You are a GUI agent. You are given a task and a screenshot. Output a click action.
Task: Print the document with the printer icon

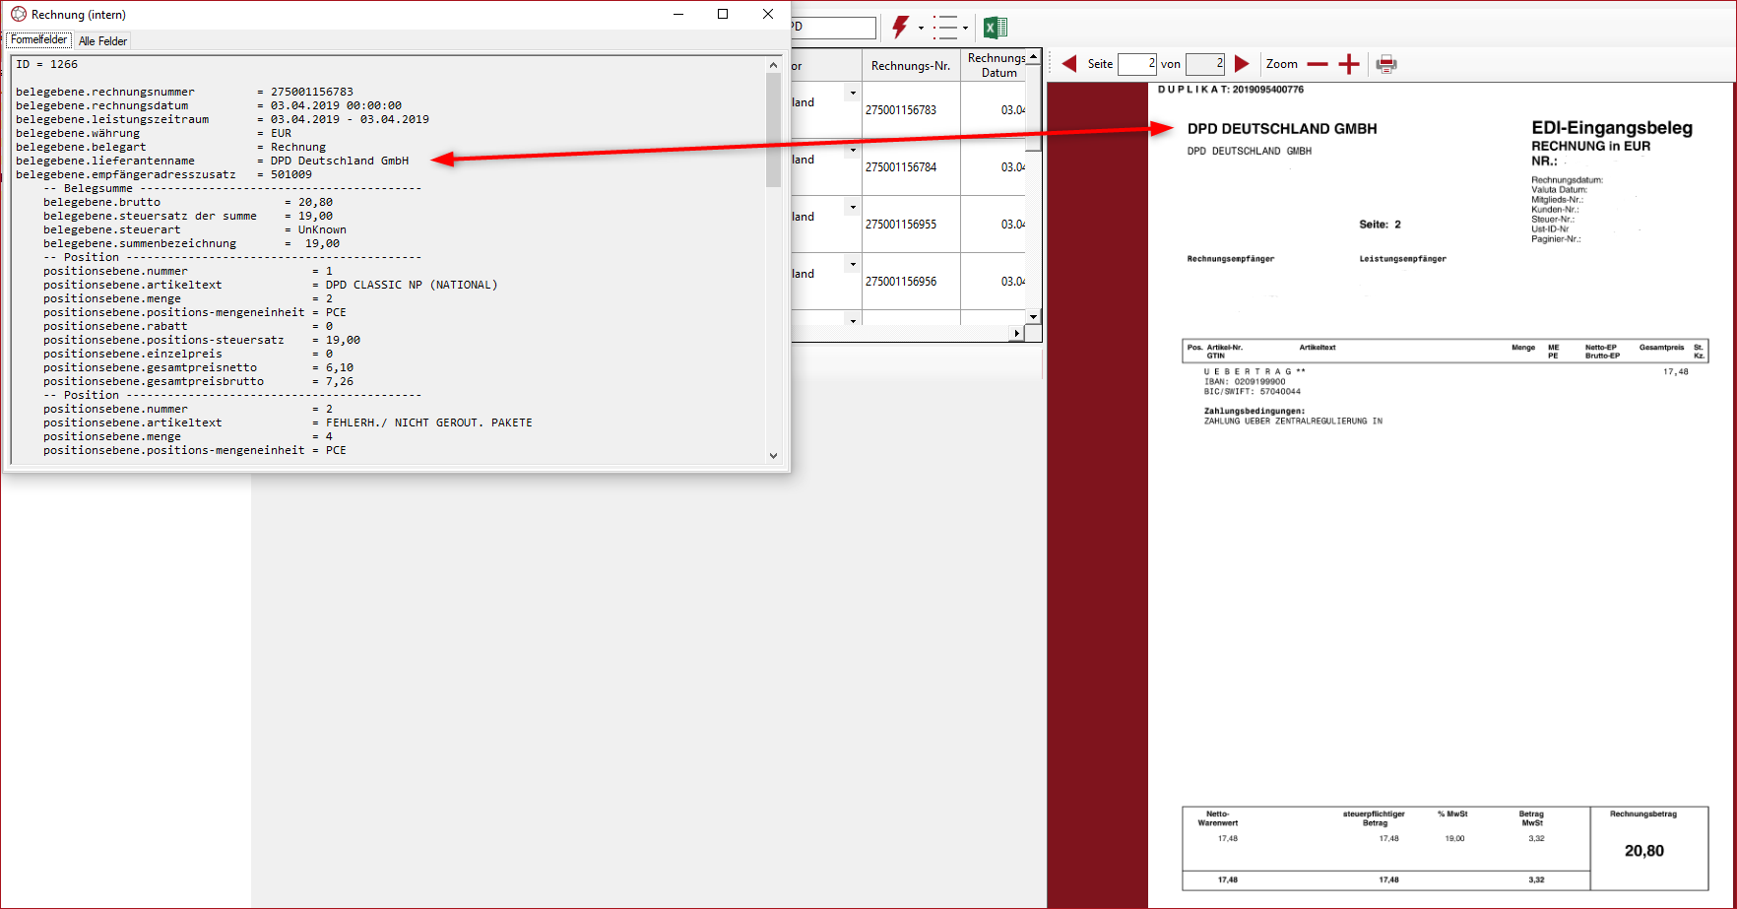tap(1386, 65)
